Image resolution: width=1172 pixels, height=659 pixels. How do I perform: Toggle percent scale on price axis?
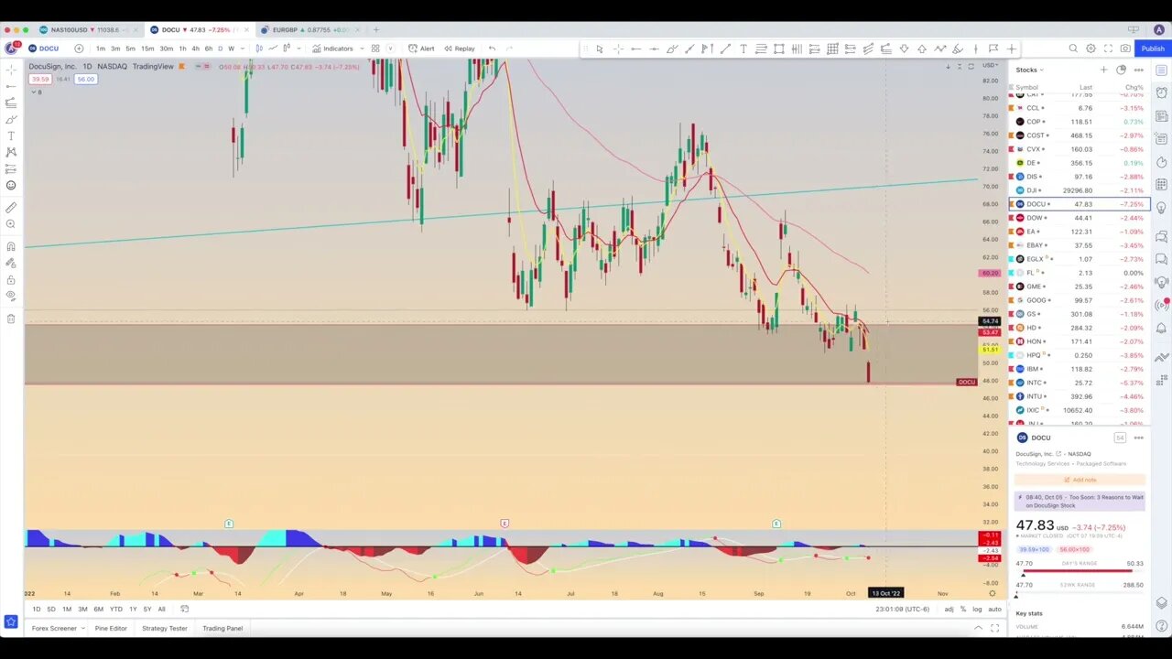tap(962, 609)
